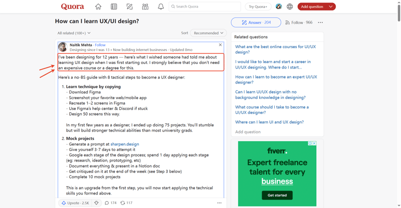Click the 'Download Figma' list line
The width and height of the screenshot is (401, 208).
pos(83,92)
